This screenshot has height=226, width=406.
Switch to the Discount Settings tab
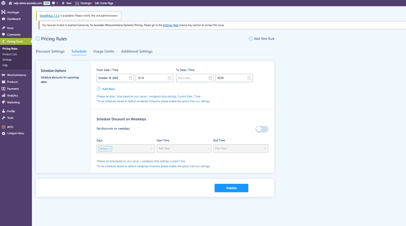[x=50, y=51]
